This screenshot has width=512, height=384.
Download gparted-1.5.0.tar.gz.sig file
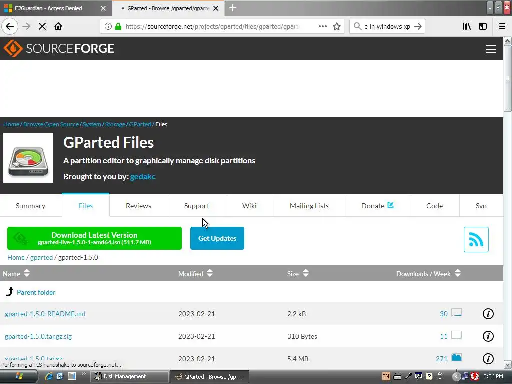point(38,336)
